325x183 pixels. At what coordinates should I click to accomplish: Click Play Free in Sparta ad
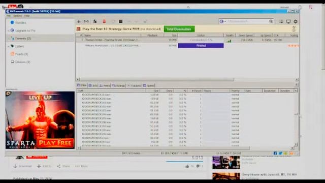coord(55,143)
